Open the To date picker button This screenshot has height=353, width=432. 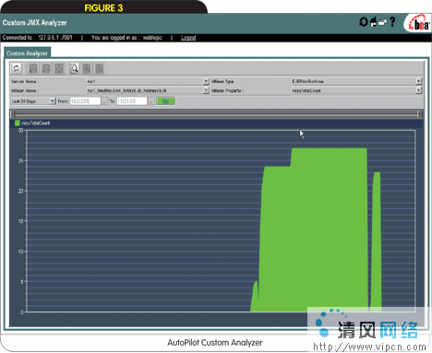click(x=150, y=101)
